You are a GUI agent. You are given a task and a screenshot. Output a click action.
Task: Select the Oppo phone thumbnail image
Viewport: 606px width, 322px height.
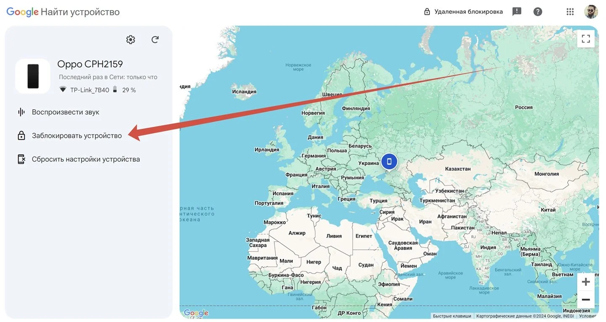pyautogui.click(x=33, y=76)
